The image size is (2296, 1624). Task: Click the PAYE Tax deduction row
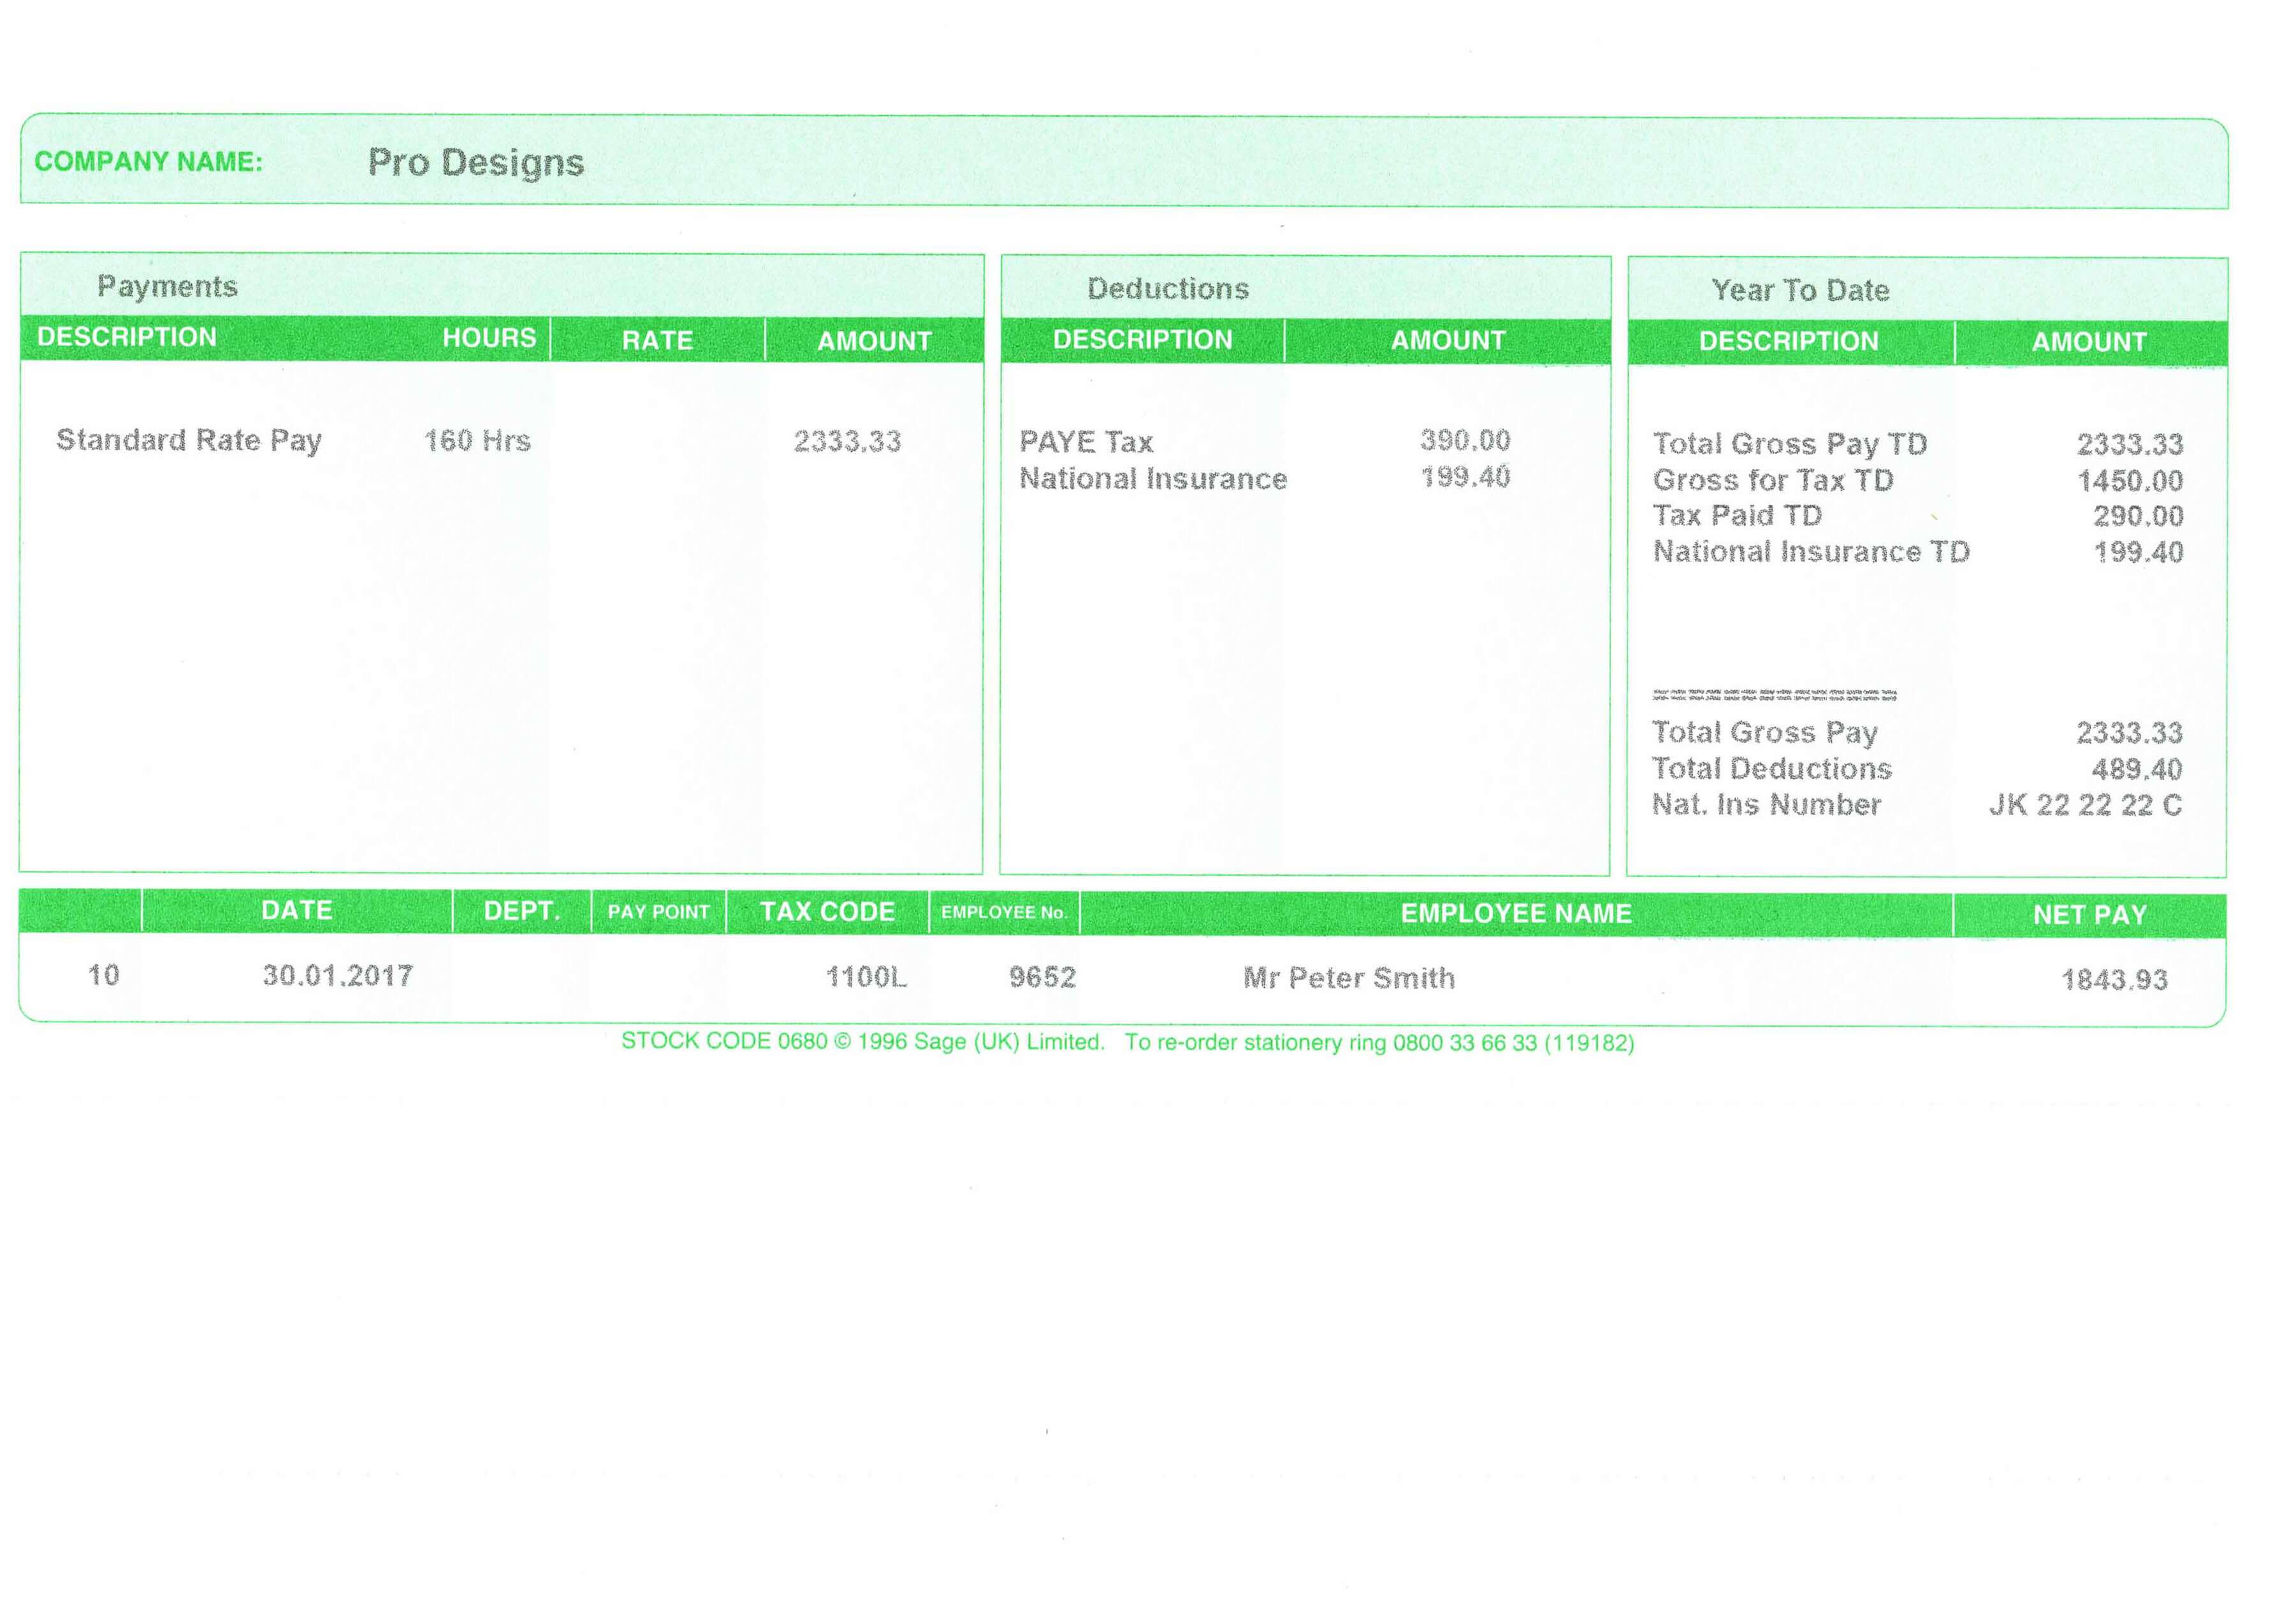1086,442
